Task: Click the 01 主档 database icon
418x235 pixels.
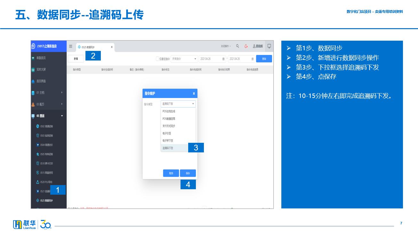Action: point(33,93)
